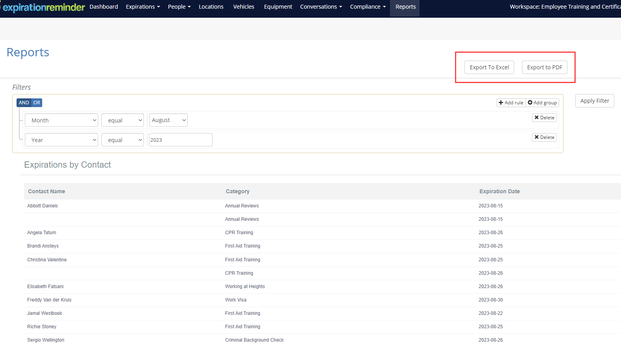Screen dimensions: 621x344
Task: Click Brandi Ansteys' First Aid Training cell
Action: point(242,246)
